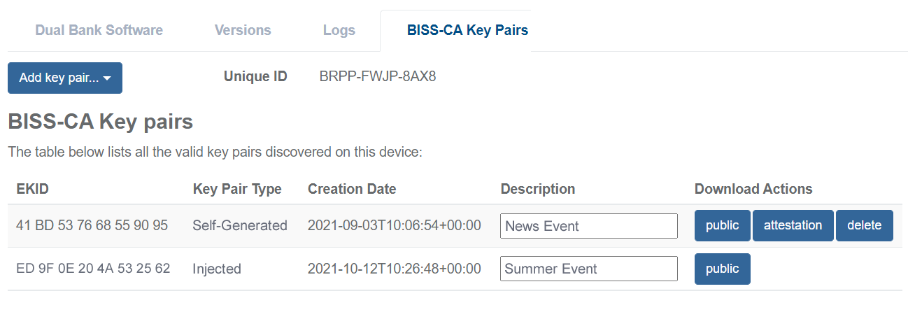Click the Self-Generated key pair type cell
Viewport: 908px width, 333px height.
pos(240,225)
